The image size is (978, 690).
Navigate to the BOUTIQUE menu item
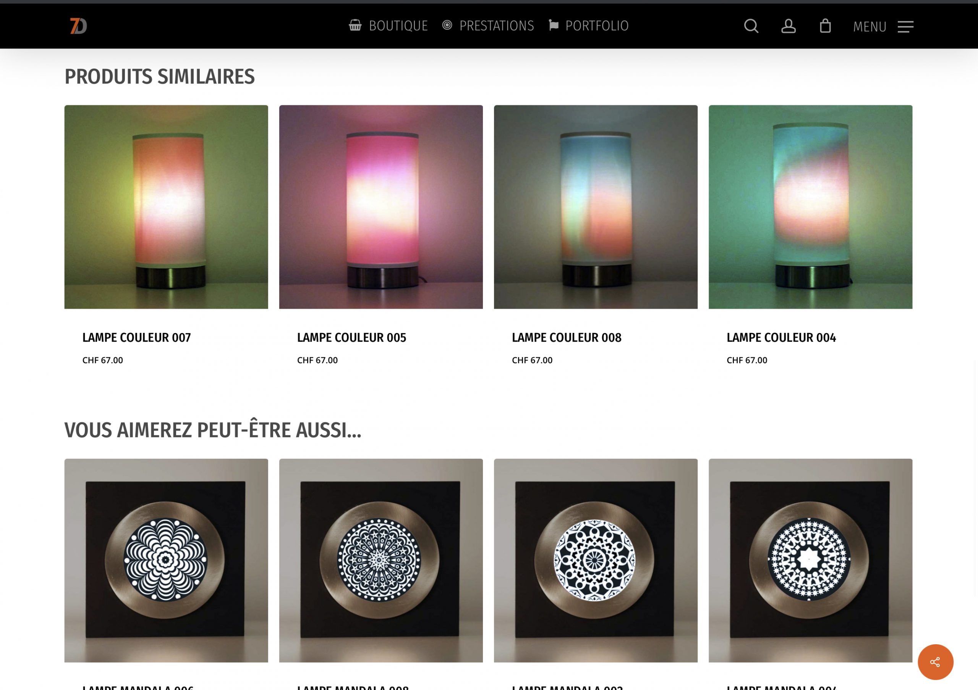point(398,26)
